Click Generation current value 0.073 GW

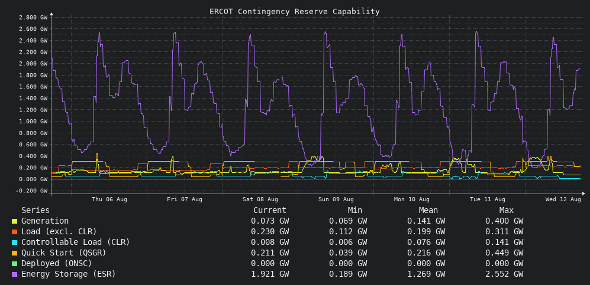270,221
